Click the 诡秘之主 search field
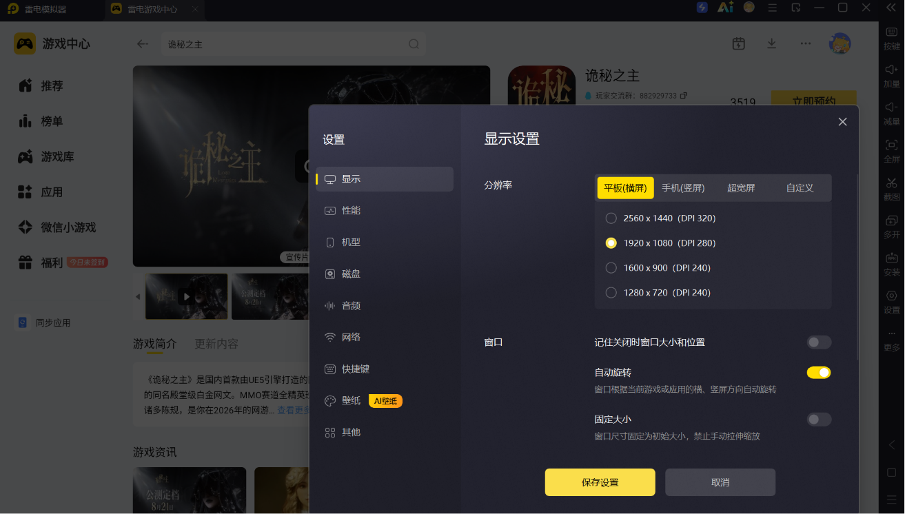 click(x=294, y=43)
